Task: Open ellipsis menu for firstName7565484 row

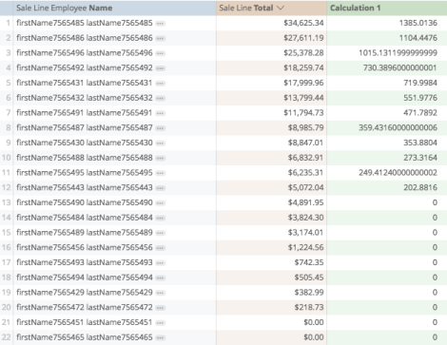Action: (x=161, y=218)
